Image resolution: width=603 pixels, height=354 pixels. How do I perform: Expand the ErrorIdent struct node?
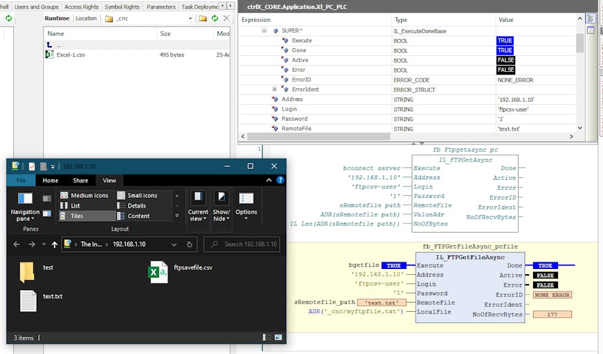coord(274,90)
